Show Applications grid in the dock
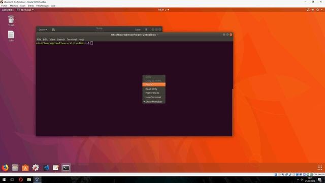This screenshot has height=183, width=325. point(320,168)
